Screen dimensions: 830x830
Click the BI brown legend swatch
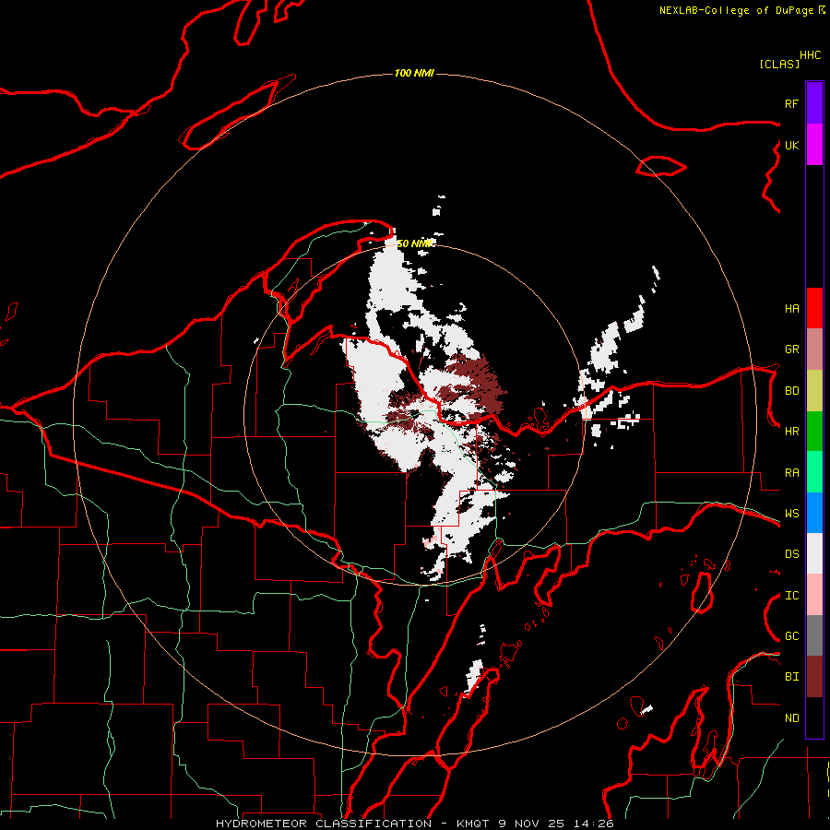point(814,677)
